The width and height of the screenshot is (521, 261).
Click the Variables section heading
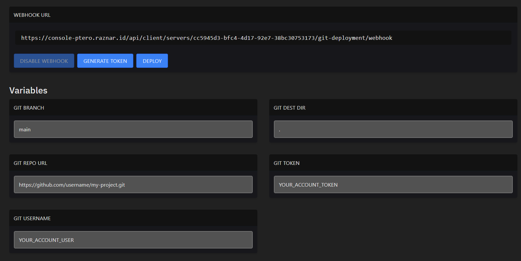28,91
